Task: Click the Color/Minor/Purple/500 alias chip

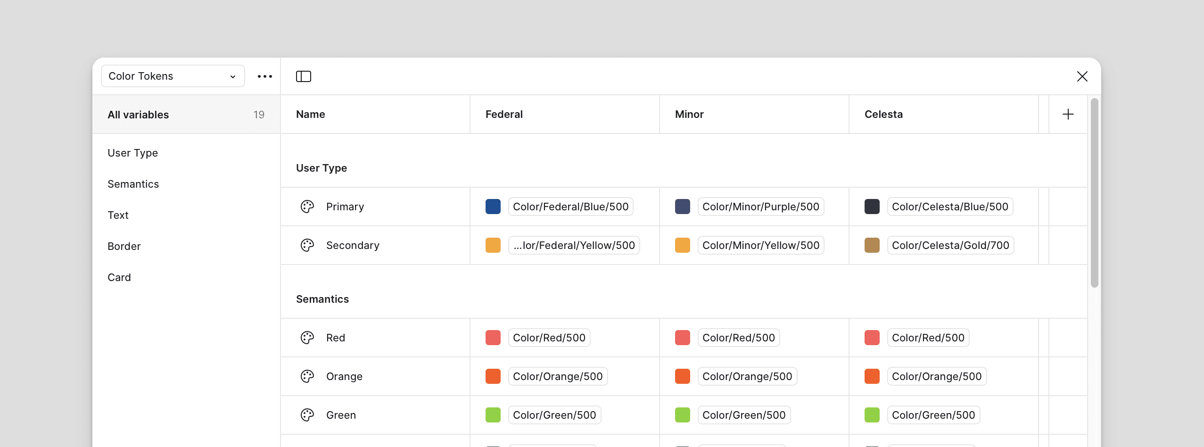Action: [761, 207]
